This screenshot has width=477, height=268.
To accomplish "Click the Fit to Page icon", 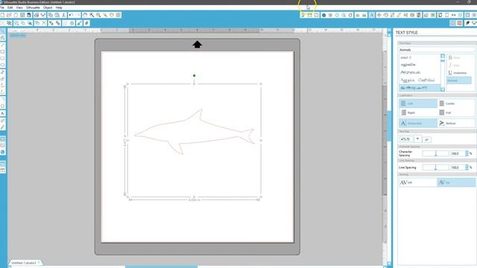I will point(119,15).
